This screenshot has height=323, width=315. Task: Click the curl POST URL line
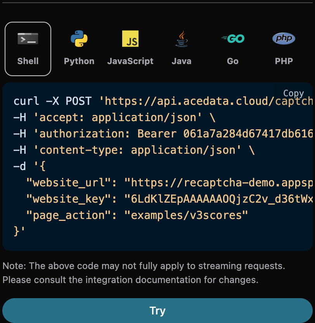pyautogui.click(x=163, y=102)
